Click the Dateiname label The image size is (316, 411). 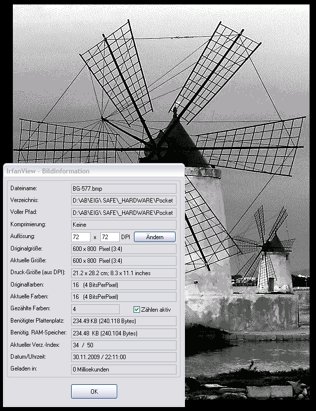[x=24, y=188]
